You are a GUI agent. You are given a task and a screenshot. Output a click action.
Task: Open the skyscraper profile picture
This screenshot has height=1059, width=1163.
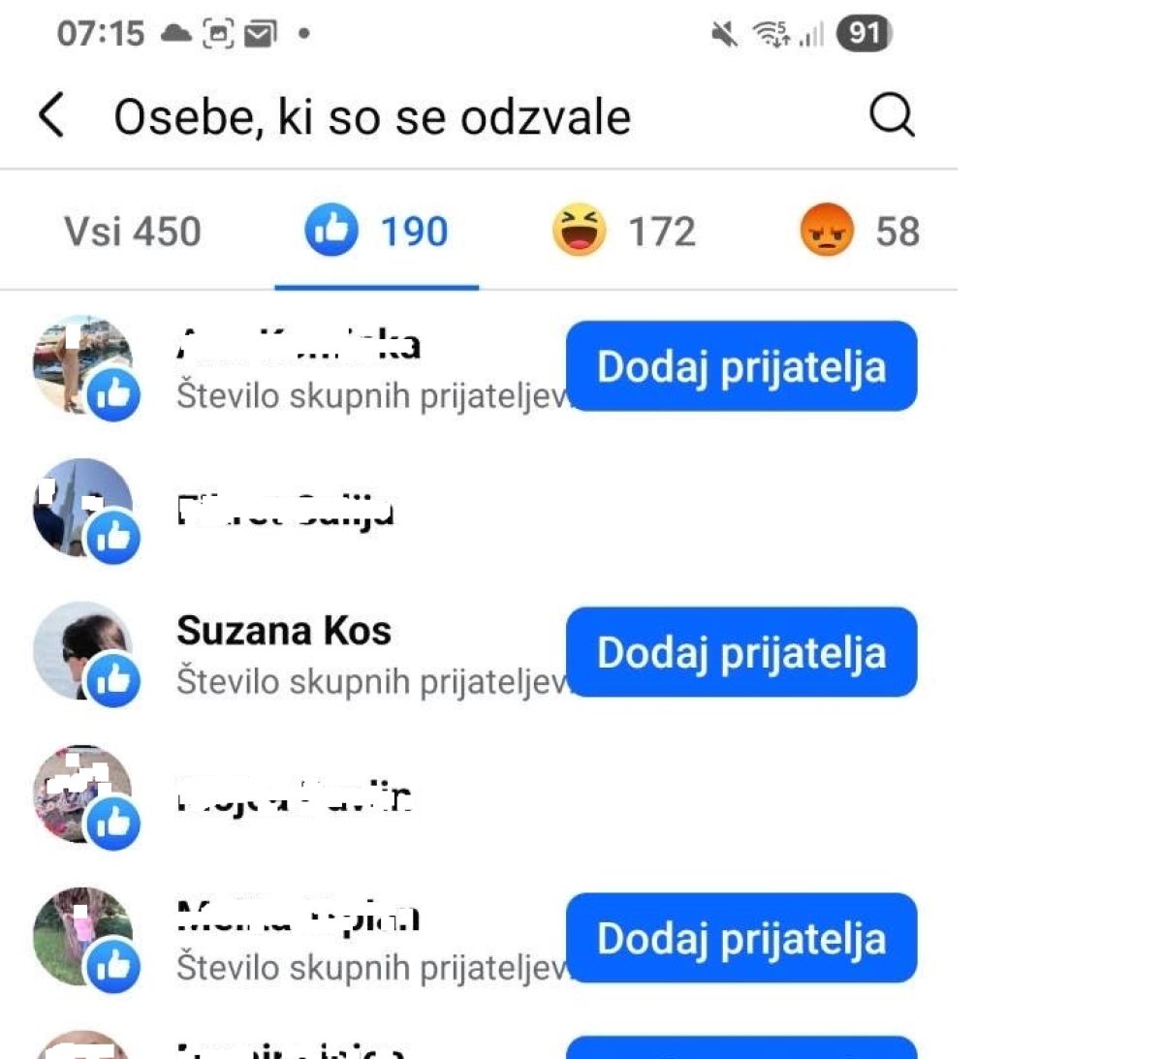pyautogui.click(x=82, y=508)
